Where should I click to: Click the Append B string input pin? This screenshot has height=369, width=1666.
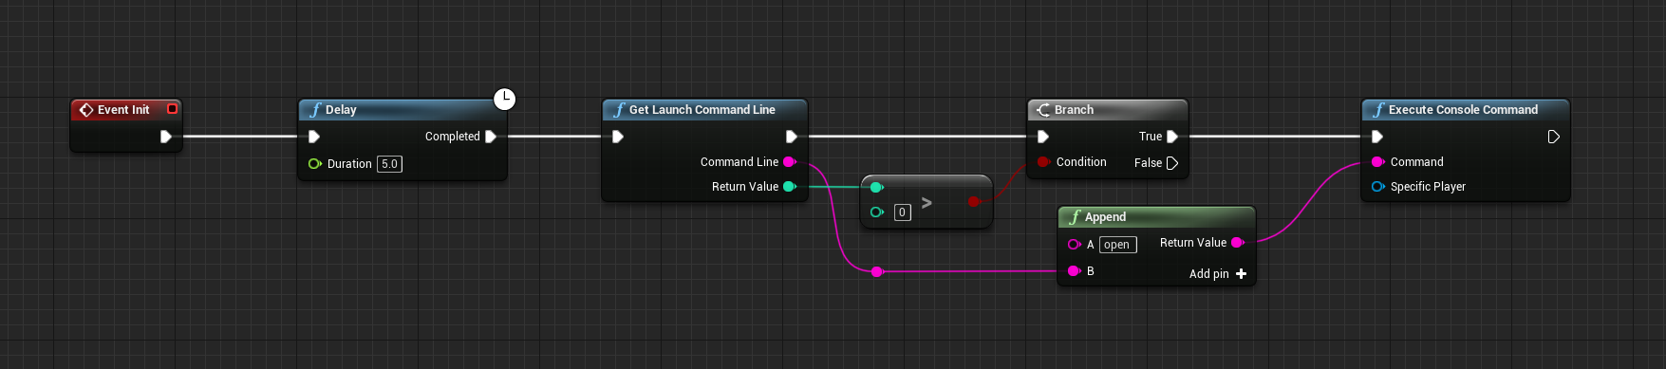point(1074,271)
